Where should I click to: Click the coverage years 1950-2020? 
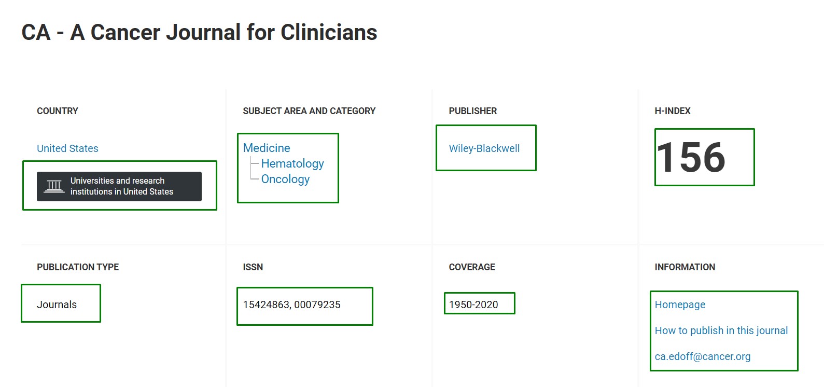(x=473, y=305)
